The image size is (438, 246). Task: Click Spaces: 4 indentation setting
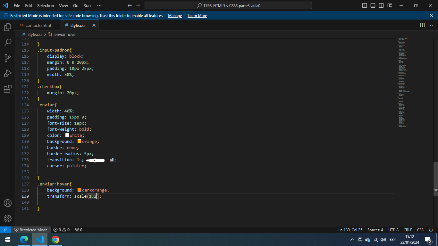375,230
